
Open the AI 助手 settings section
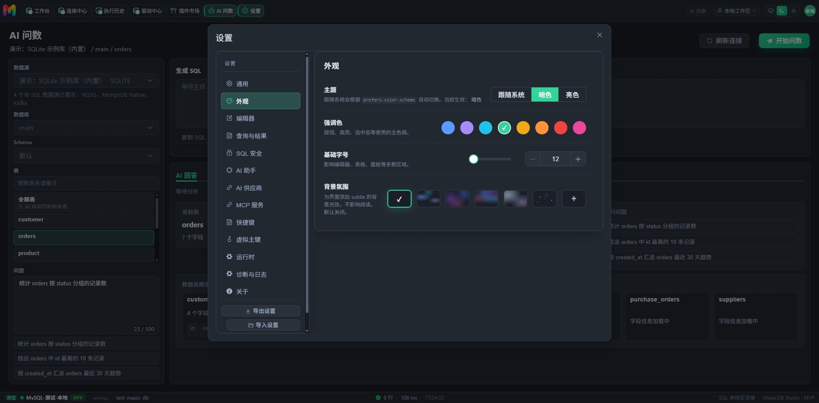pyautogui.click(x=260, y=170)
